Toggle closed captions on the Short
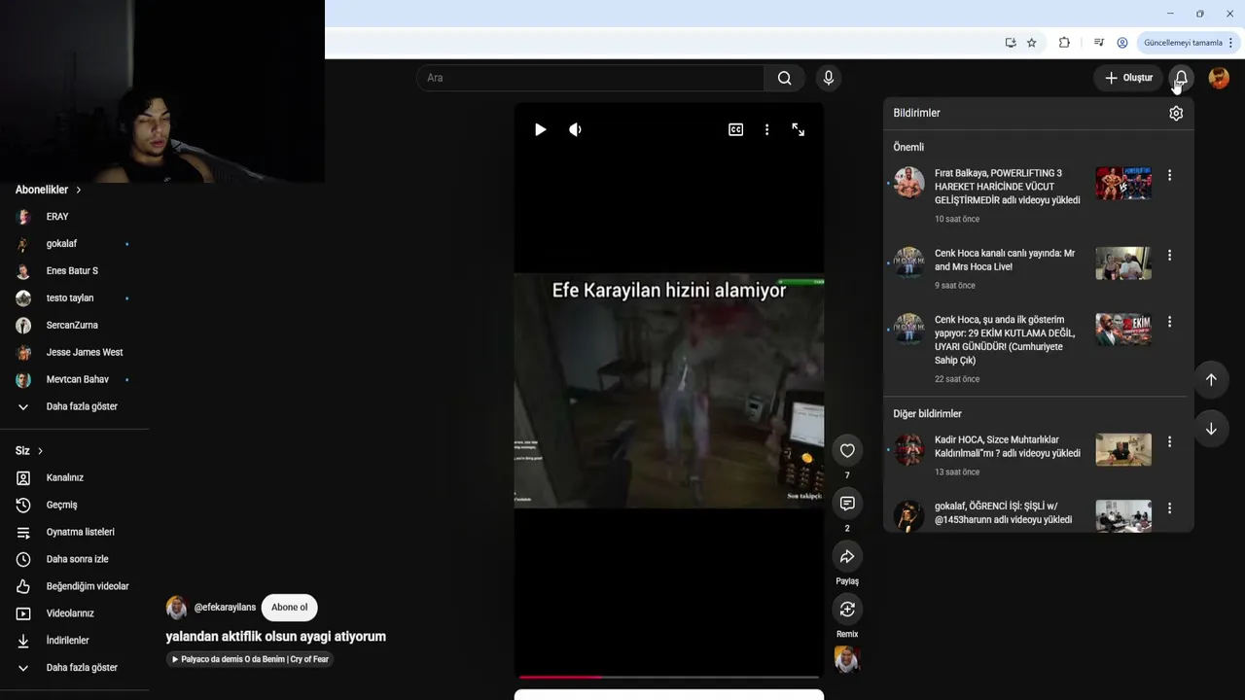The height and width of the screenshot is (700, 1245). point(735,129)
